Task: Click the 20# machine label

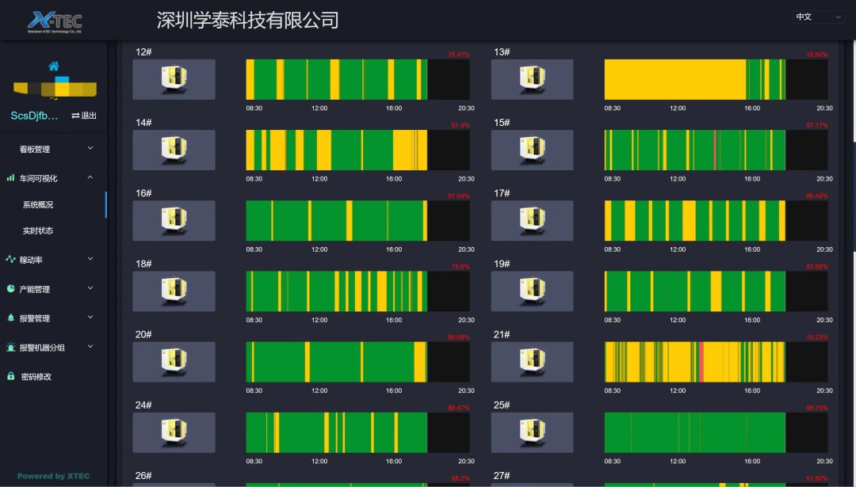Action: tap(143, 334)
